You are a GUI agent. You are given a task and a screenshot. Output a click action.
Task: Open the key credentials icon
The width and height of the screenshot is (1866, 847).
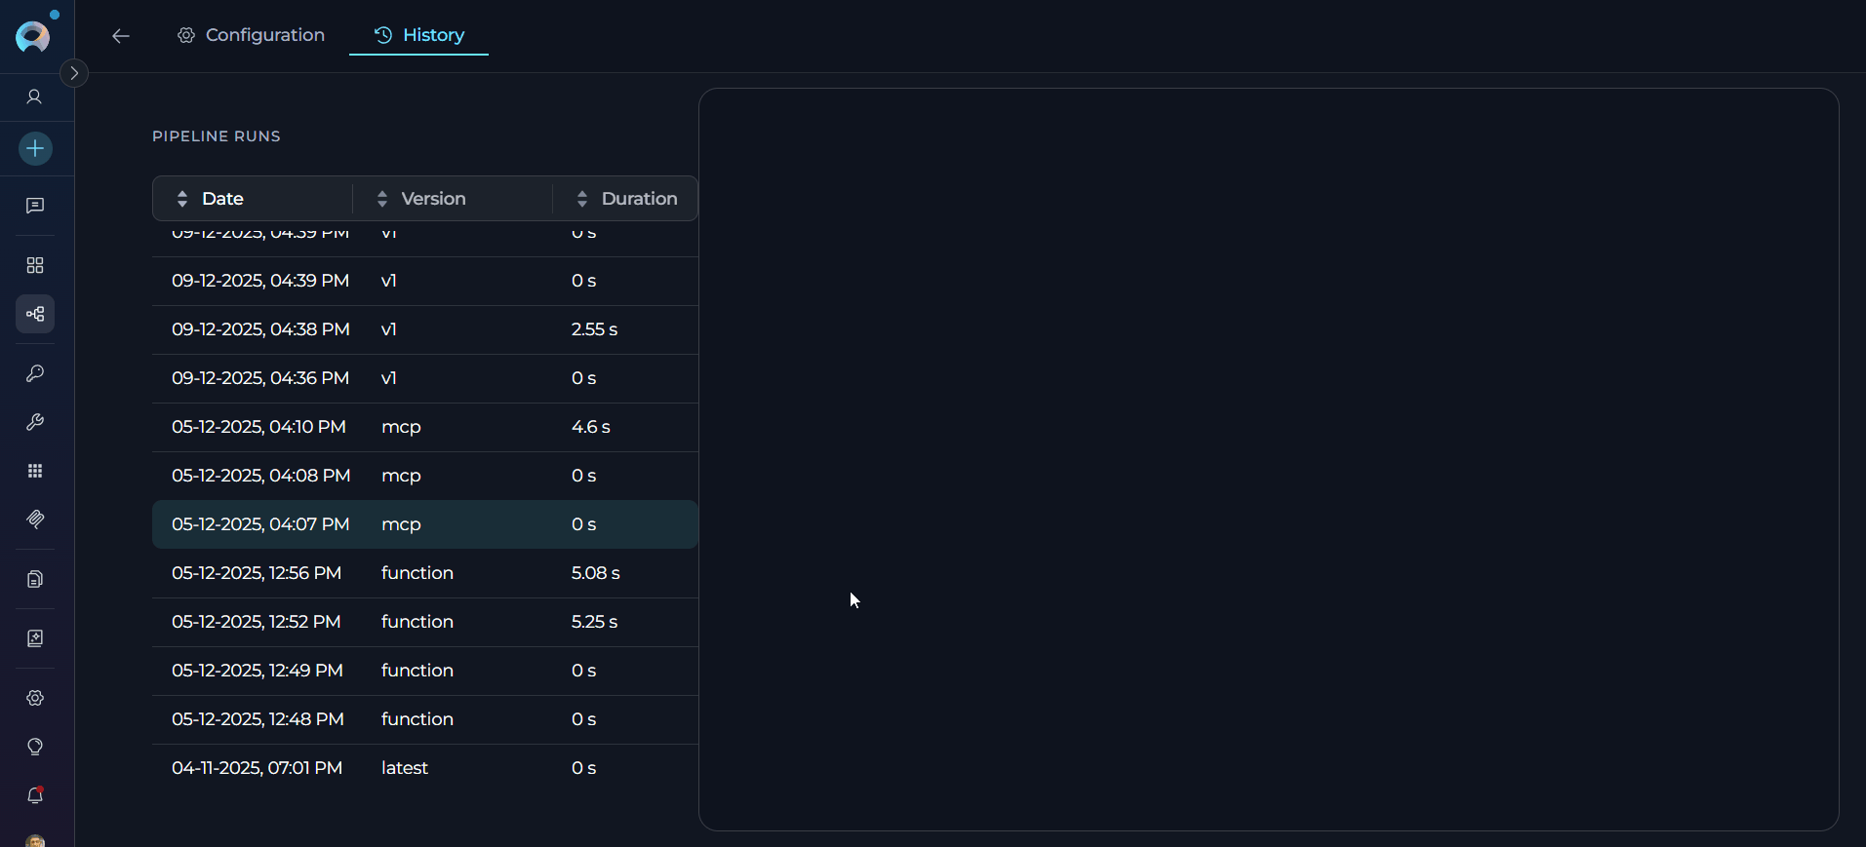pyautogui.click(x=35, y=373)
